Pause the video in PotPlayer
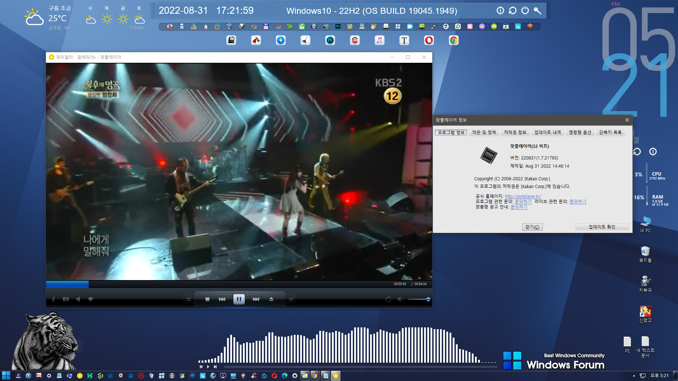 pos(239,299)
